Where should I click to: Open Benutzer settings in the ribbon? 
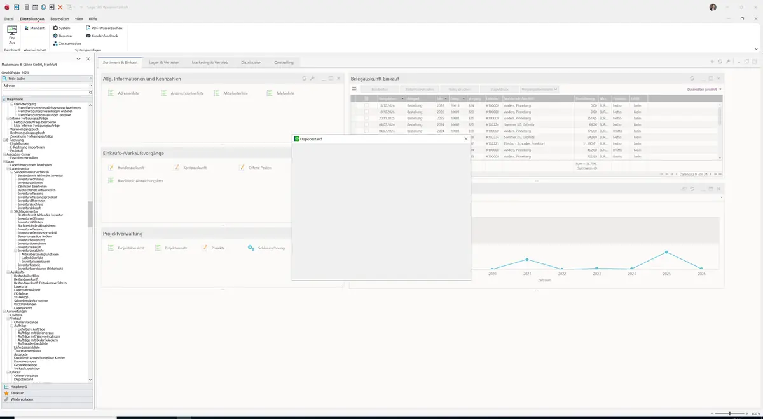[63, 36]
